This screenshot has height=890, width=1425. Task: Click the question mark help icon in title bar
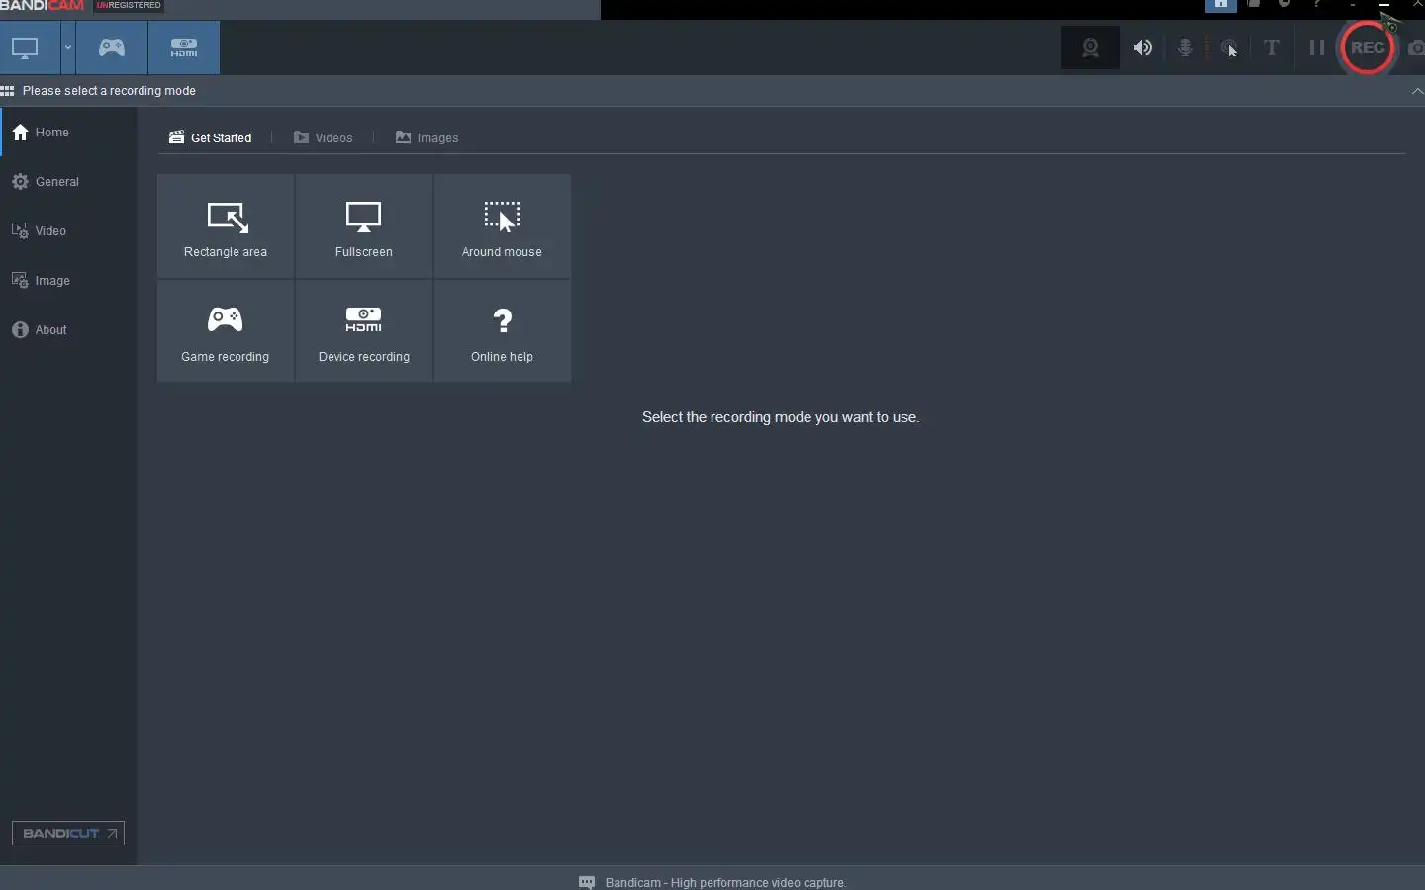click(x=1317, y=4)
